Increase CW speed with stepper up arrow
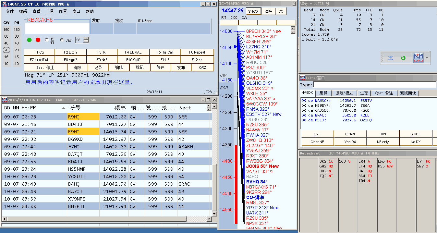This screenshot has width=437, height=233. pyautogui.click(x=86, y=39)
